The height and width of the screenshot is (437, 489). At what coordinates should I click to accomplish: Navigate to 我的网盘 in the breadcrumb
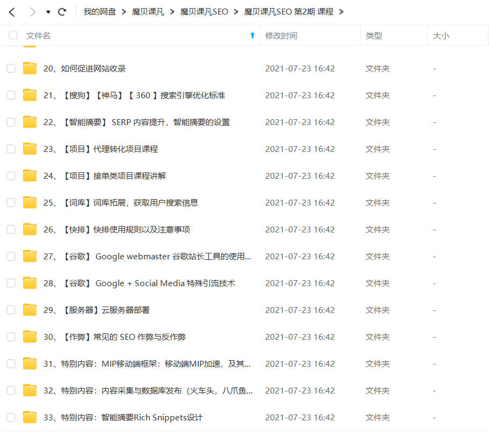pos(99,12)
